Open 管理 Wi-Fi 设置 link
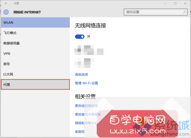The width and height of the screenshot is (191, 138). click(86, 83)
